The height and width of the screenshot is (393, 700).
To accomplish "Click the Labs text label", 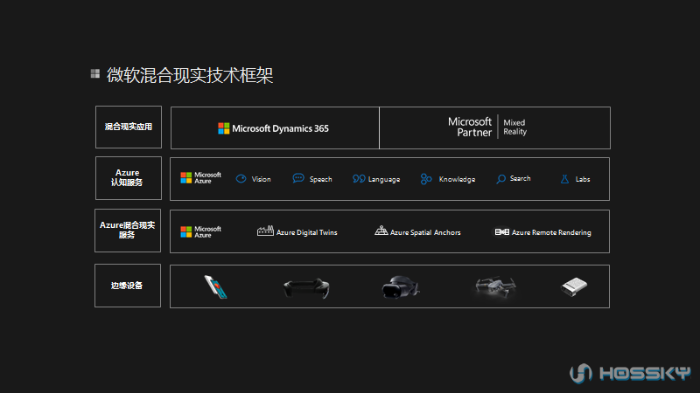I will click(583, 179).
